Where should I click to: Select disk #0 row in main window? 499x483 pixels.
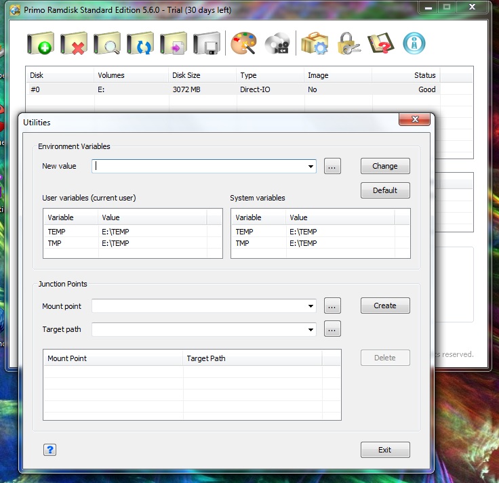click(233, 89)
